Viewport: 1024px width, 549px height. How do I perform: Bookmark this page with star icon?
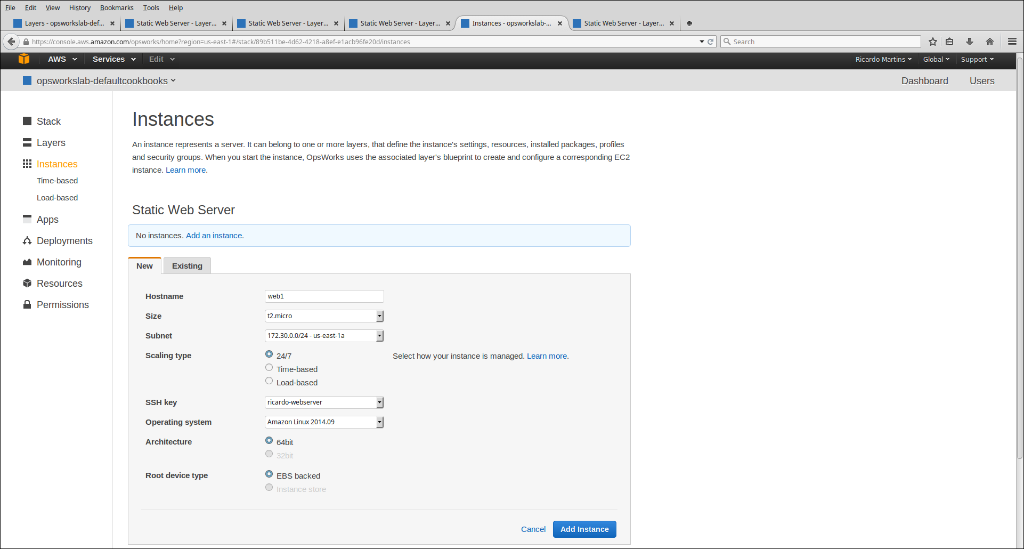tap(933, 42)
